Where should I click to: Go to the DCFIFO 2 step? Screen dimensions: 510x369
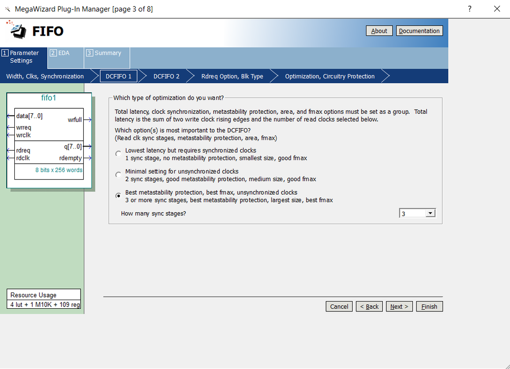(x=166, y=77)
